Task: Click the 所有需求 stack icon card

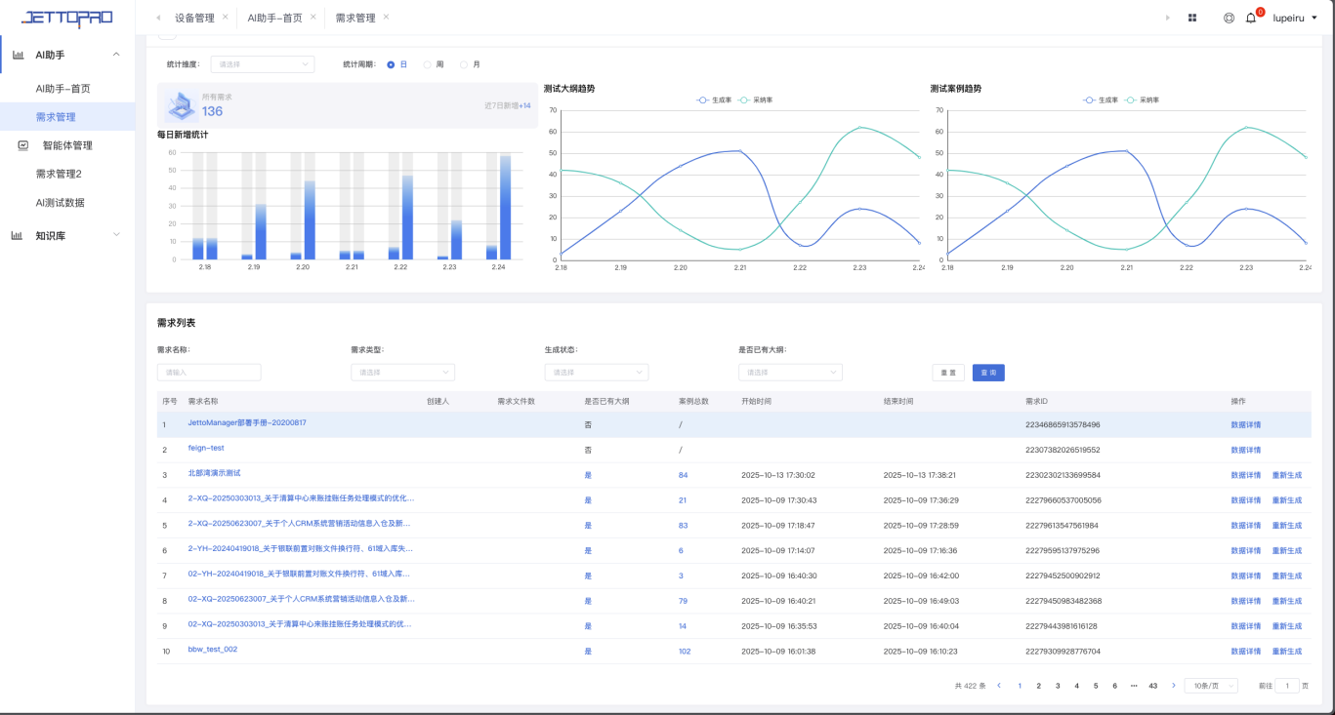Action: click(182, 105)
